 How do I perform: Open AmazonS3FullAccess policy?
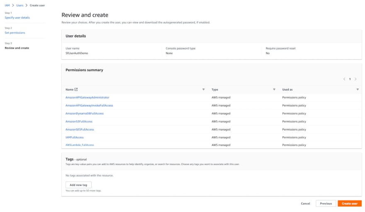[79, 121]
